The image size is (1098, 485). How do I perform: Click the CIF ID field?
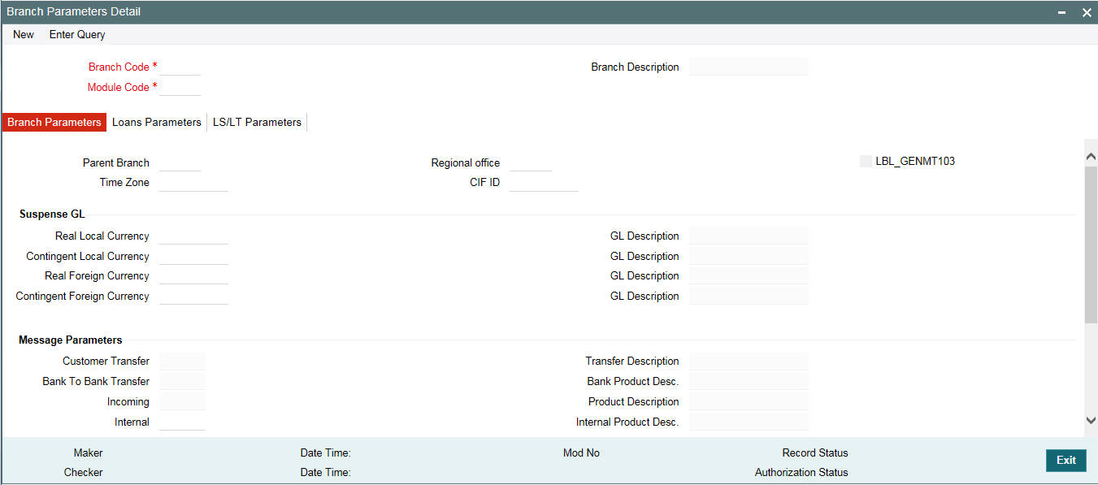pyautogui.click(x=544, y=182)
